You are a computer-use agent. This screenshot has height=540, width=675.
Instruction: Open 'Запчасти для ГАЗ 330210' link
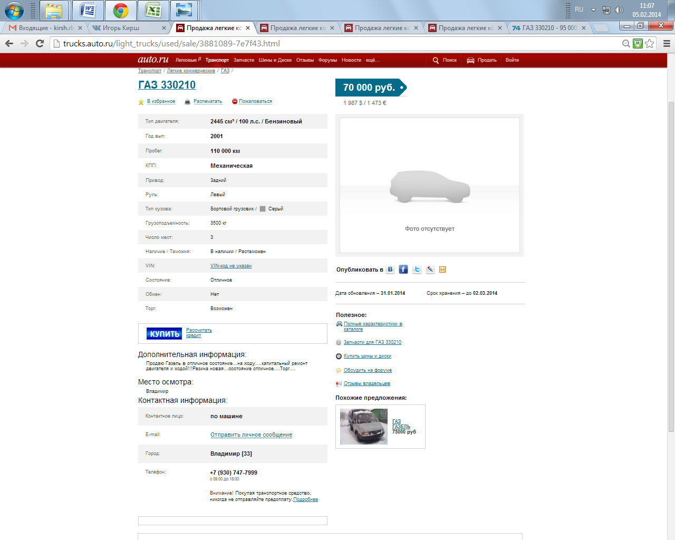pos(372,342)
